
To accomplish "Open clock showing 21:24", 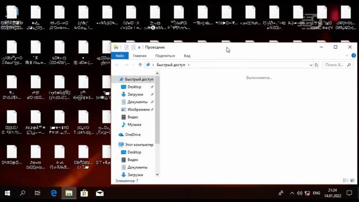I will (x=333, y=193).
